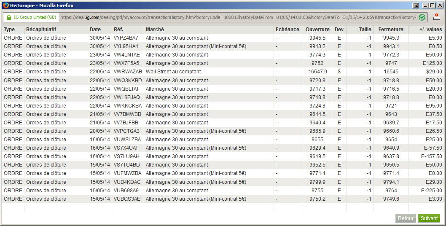446x226 pixels.
Task: Select the row with reference VS7LU9AH
Action: point(223,156)
